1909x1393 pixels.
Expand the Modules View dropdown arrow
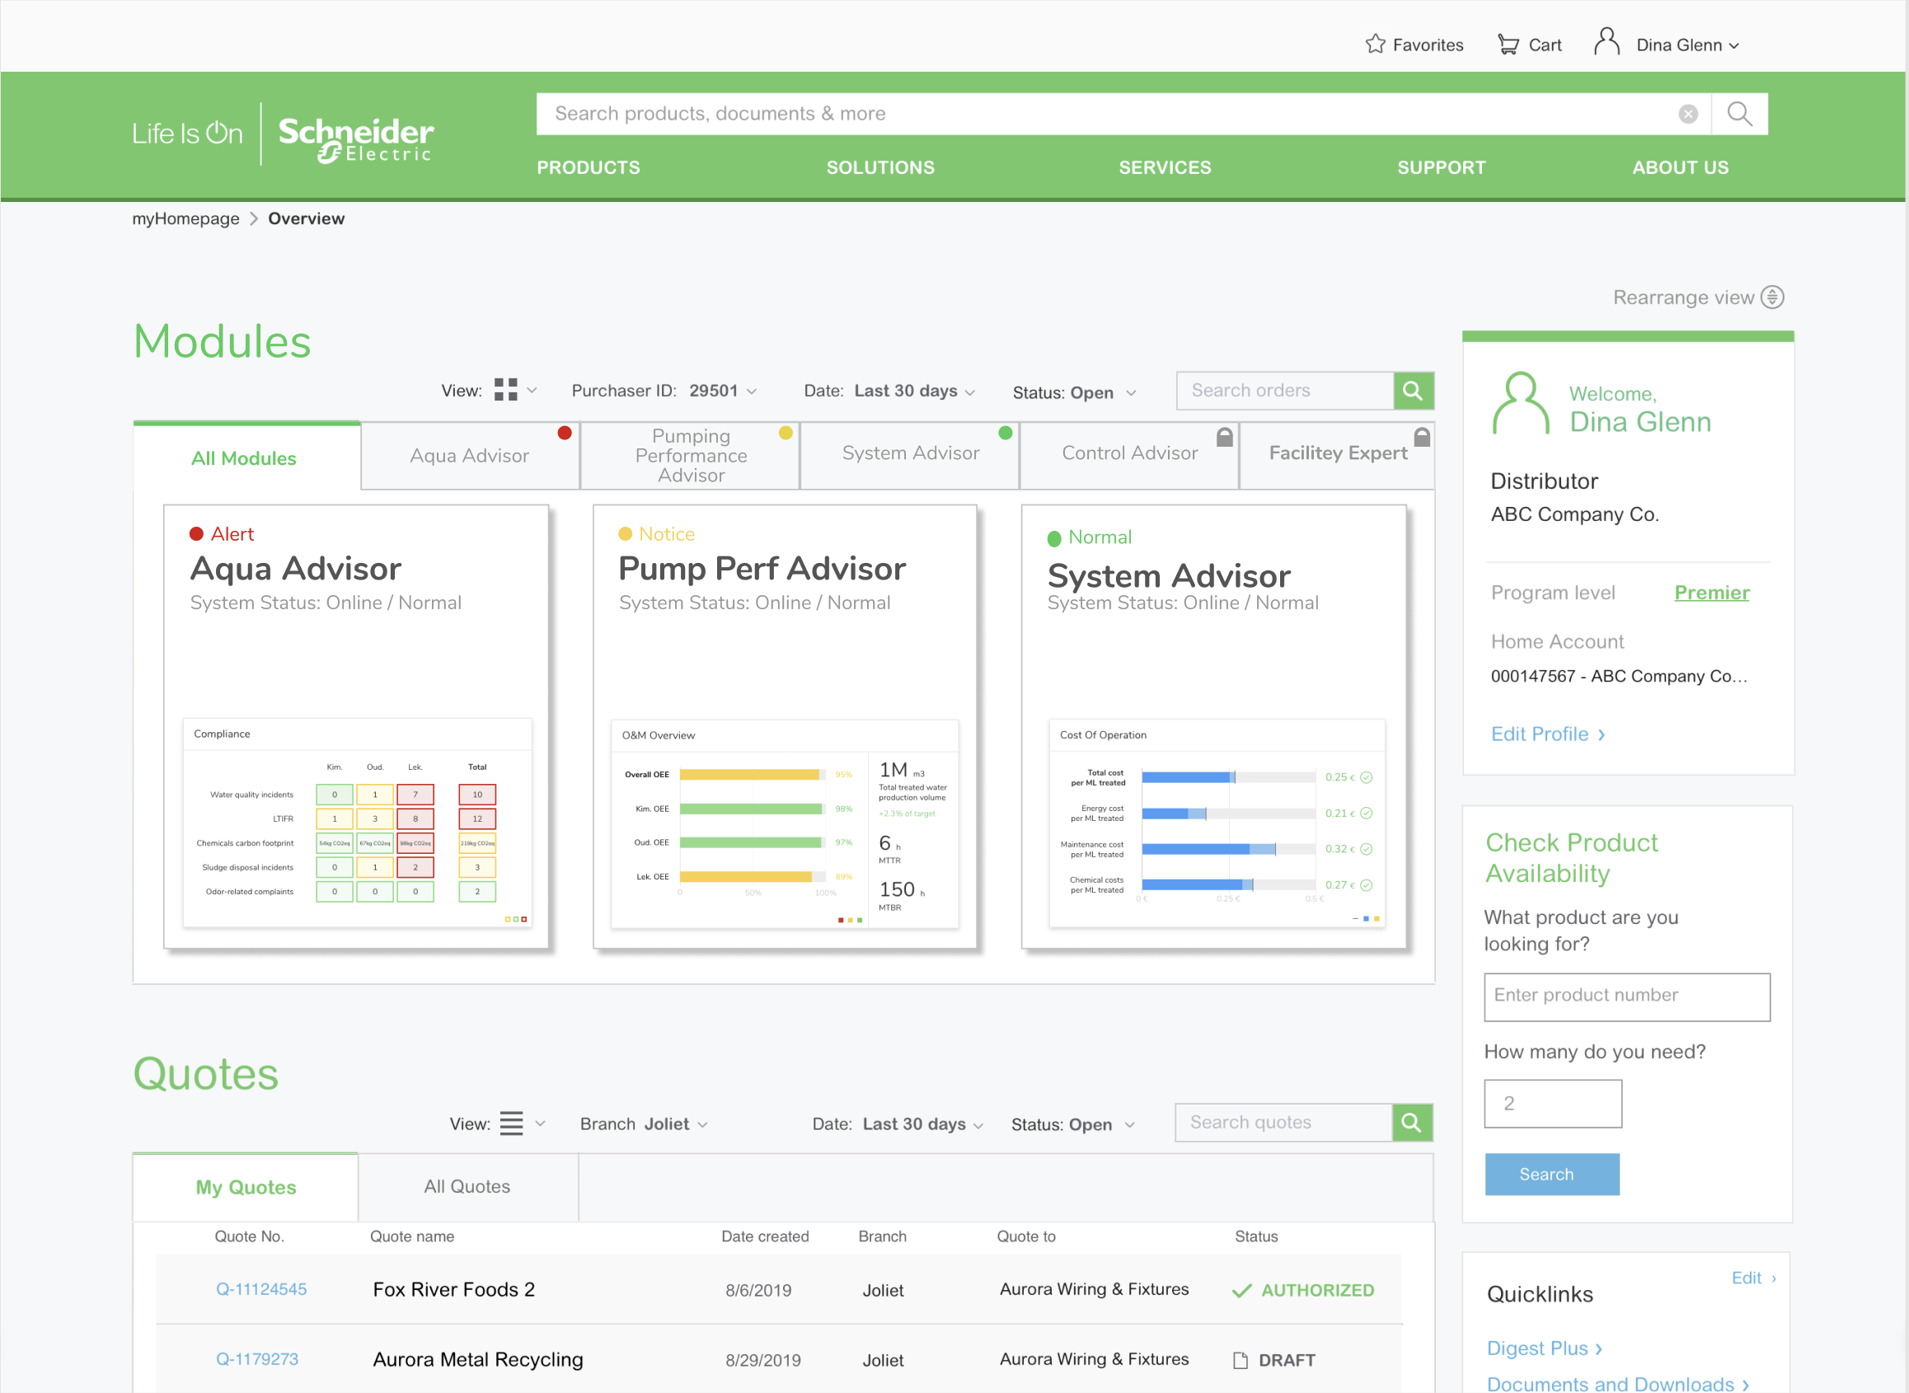click(x=532, y=391)
